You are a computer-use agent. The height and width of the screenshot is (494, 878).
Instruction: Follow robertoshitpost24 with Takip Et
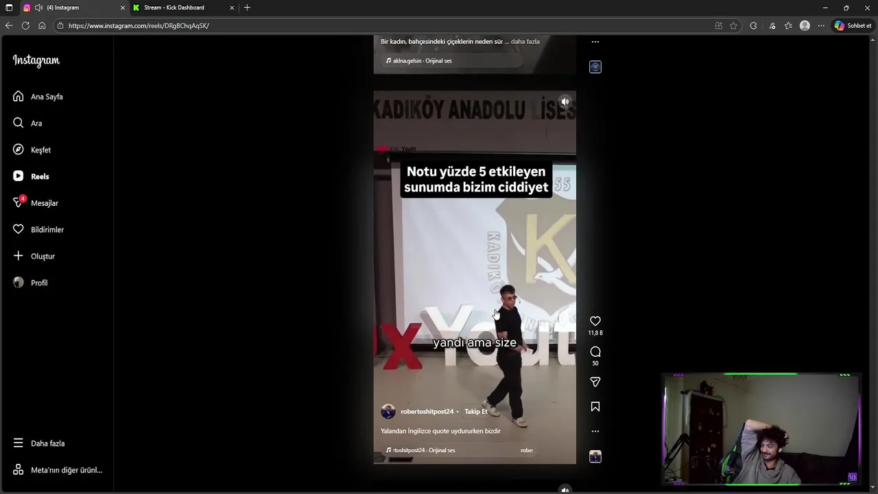[476, 412]
